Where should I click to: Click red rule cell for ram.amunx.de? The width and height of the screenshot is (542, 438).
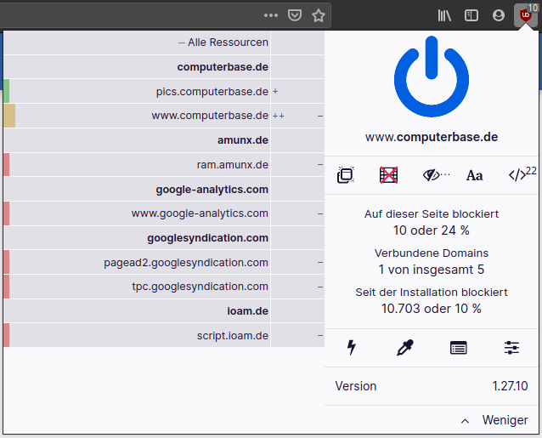6,165
